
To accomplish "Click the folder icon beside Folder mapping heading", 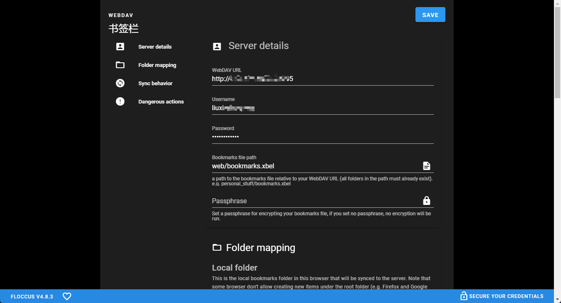I will (217, 248).
